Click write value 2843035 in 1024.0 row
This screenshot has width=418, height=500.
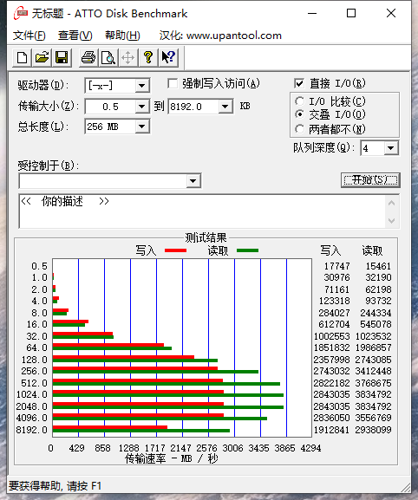pyautogui.click(x=331, y=394)
